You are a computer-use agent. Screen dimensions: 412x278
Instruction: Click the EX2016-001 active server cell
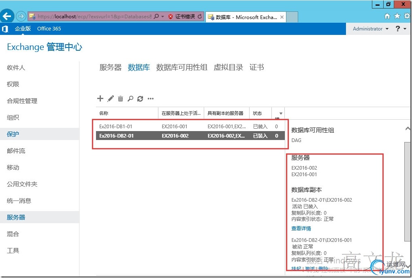[175, 126]
